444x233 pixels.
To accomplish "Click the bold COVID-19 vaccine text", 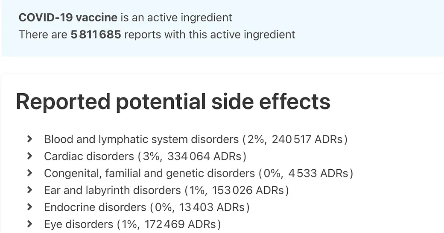I will click(x=68, y=17).
